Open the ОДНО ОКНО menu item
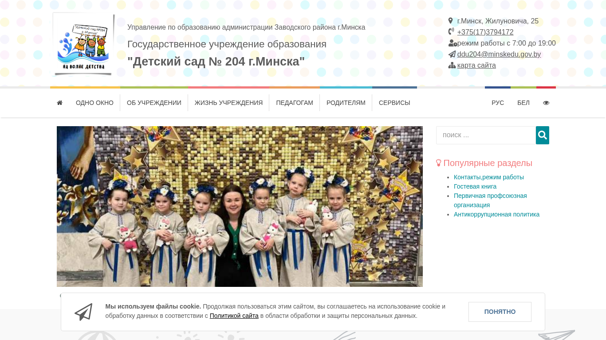 click(94, 103)
